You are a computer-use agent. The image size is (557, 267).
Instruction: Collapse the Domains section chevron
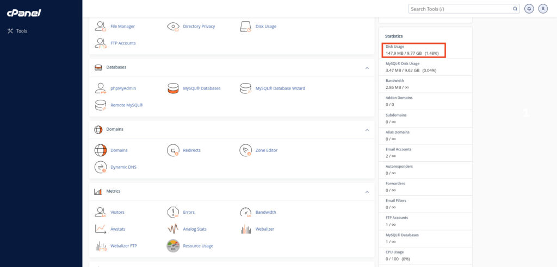pyautogui.click(x=367, y=130)
